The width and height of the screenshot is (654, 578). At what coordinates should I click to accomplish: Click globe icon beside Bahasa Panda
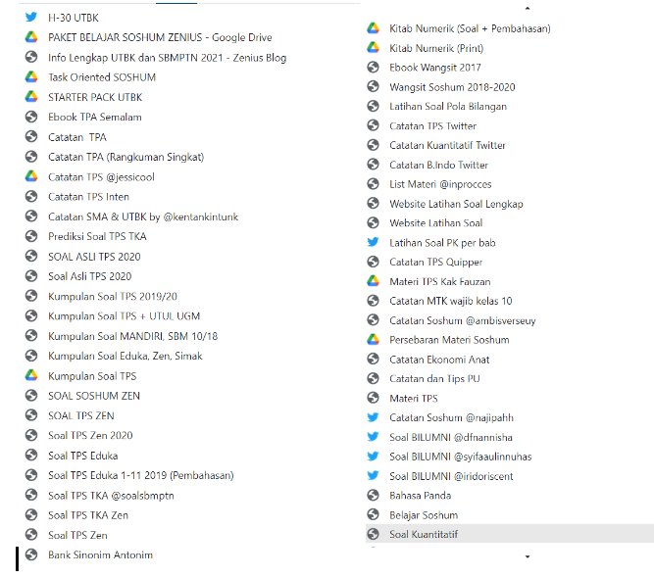pos(373,495)
